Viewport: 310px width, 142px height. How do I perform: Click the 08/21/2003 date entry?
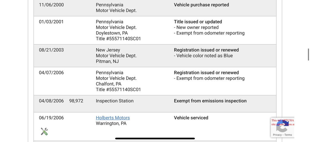[x=51, y=50]
